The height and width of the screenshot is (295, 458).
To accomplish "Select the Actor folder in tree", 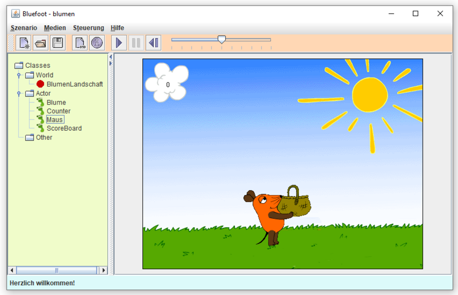I will [43, 93].
